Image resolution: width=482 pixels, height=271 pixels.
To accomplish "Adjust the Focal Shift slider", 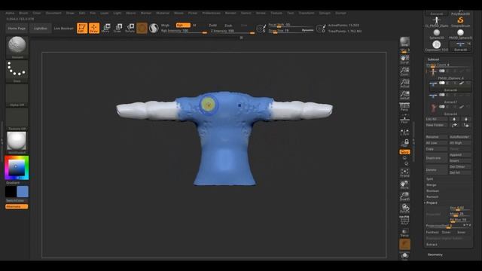I will coord(291,25).
